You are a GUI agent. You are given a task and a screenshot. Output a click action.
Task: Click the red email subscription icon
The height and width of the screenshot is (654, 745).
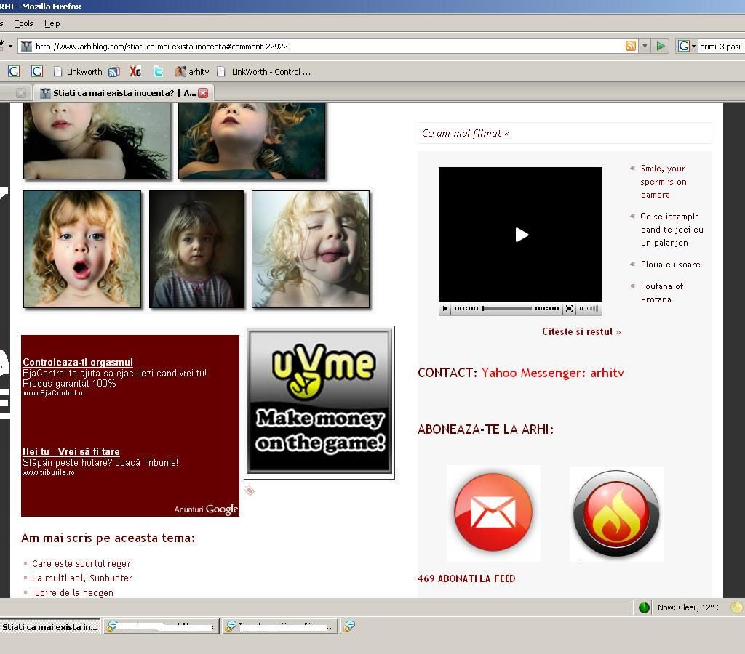tap(493, 512)
